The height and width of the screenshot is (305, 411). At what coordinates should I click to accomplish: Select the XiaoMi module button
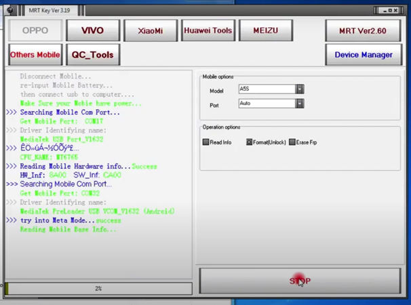pyautogui.click(x=151, y=30)
